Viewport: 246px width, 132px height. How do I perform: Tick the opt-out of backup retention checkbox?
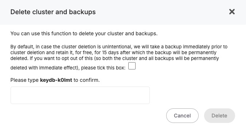pyautogui.click(x=132, y=66)
